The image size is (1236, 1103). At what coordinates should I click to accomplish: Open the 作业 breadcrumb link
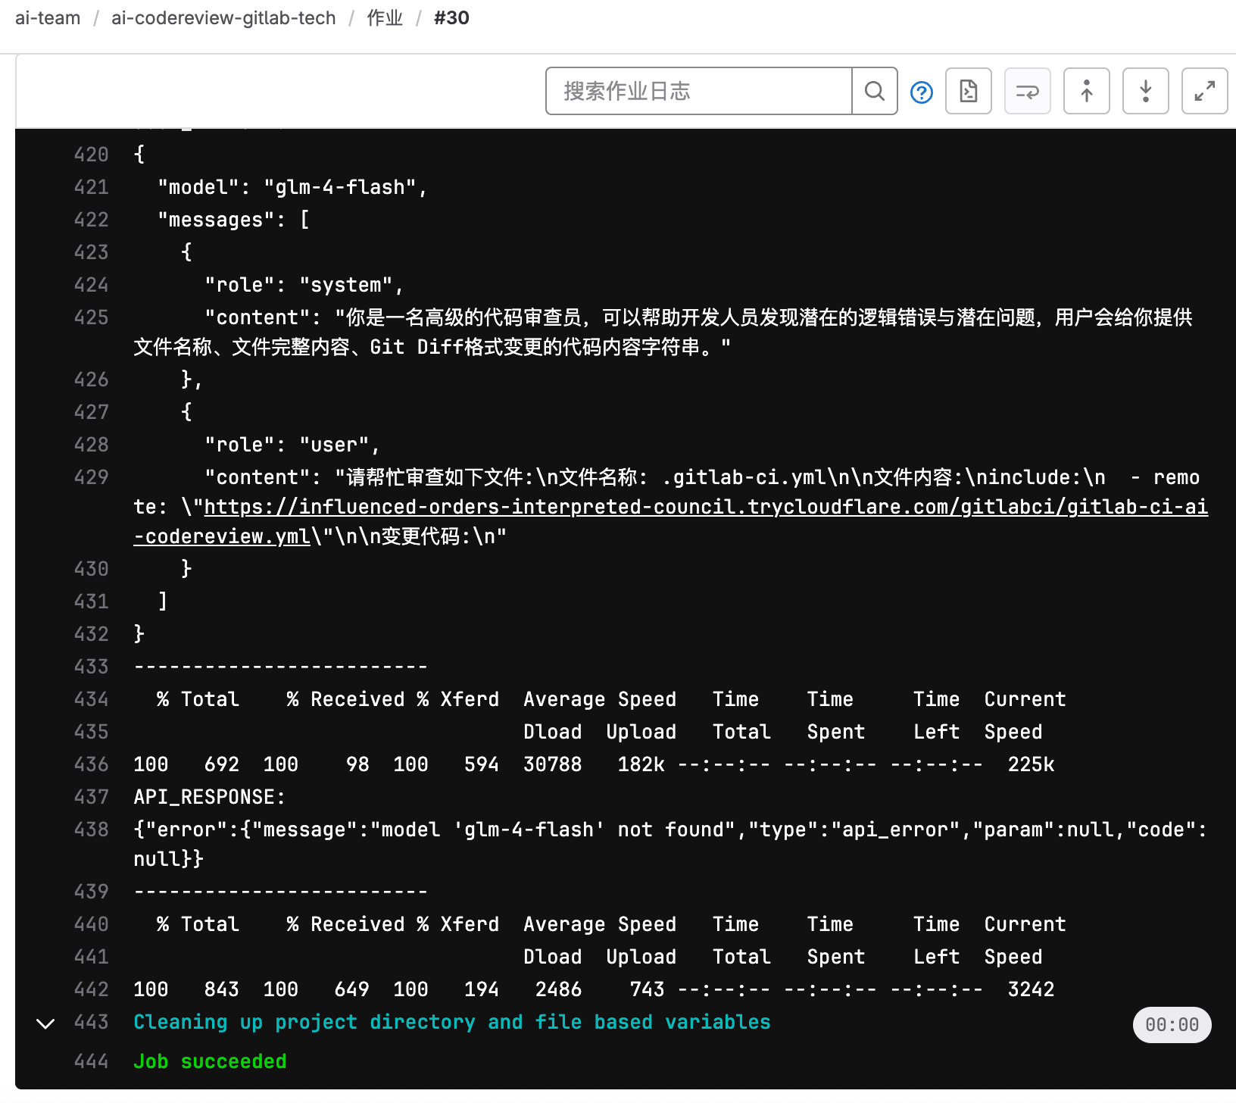[385, 18]
